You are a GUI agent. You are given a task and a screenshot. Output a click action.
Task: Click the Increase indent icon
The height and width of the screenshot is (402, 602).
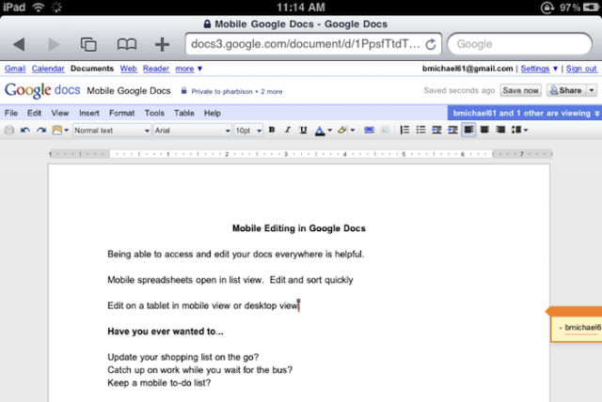coord(452,131)
